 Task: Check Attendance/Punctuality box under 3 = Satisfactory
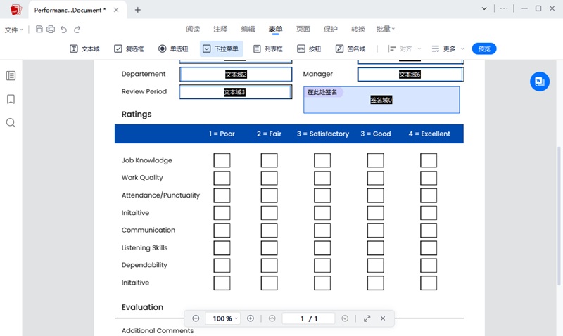pos(322,195)
